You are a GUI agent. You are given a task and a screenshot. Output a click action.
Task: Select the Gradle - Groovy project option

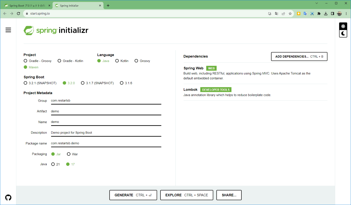click(x=38, y=61)
